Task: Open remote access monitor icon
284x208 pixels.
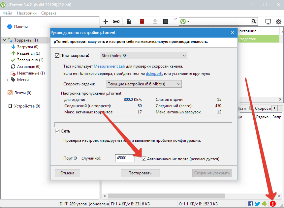Action: coord(268,21)
